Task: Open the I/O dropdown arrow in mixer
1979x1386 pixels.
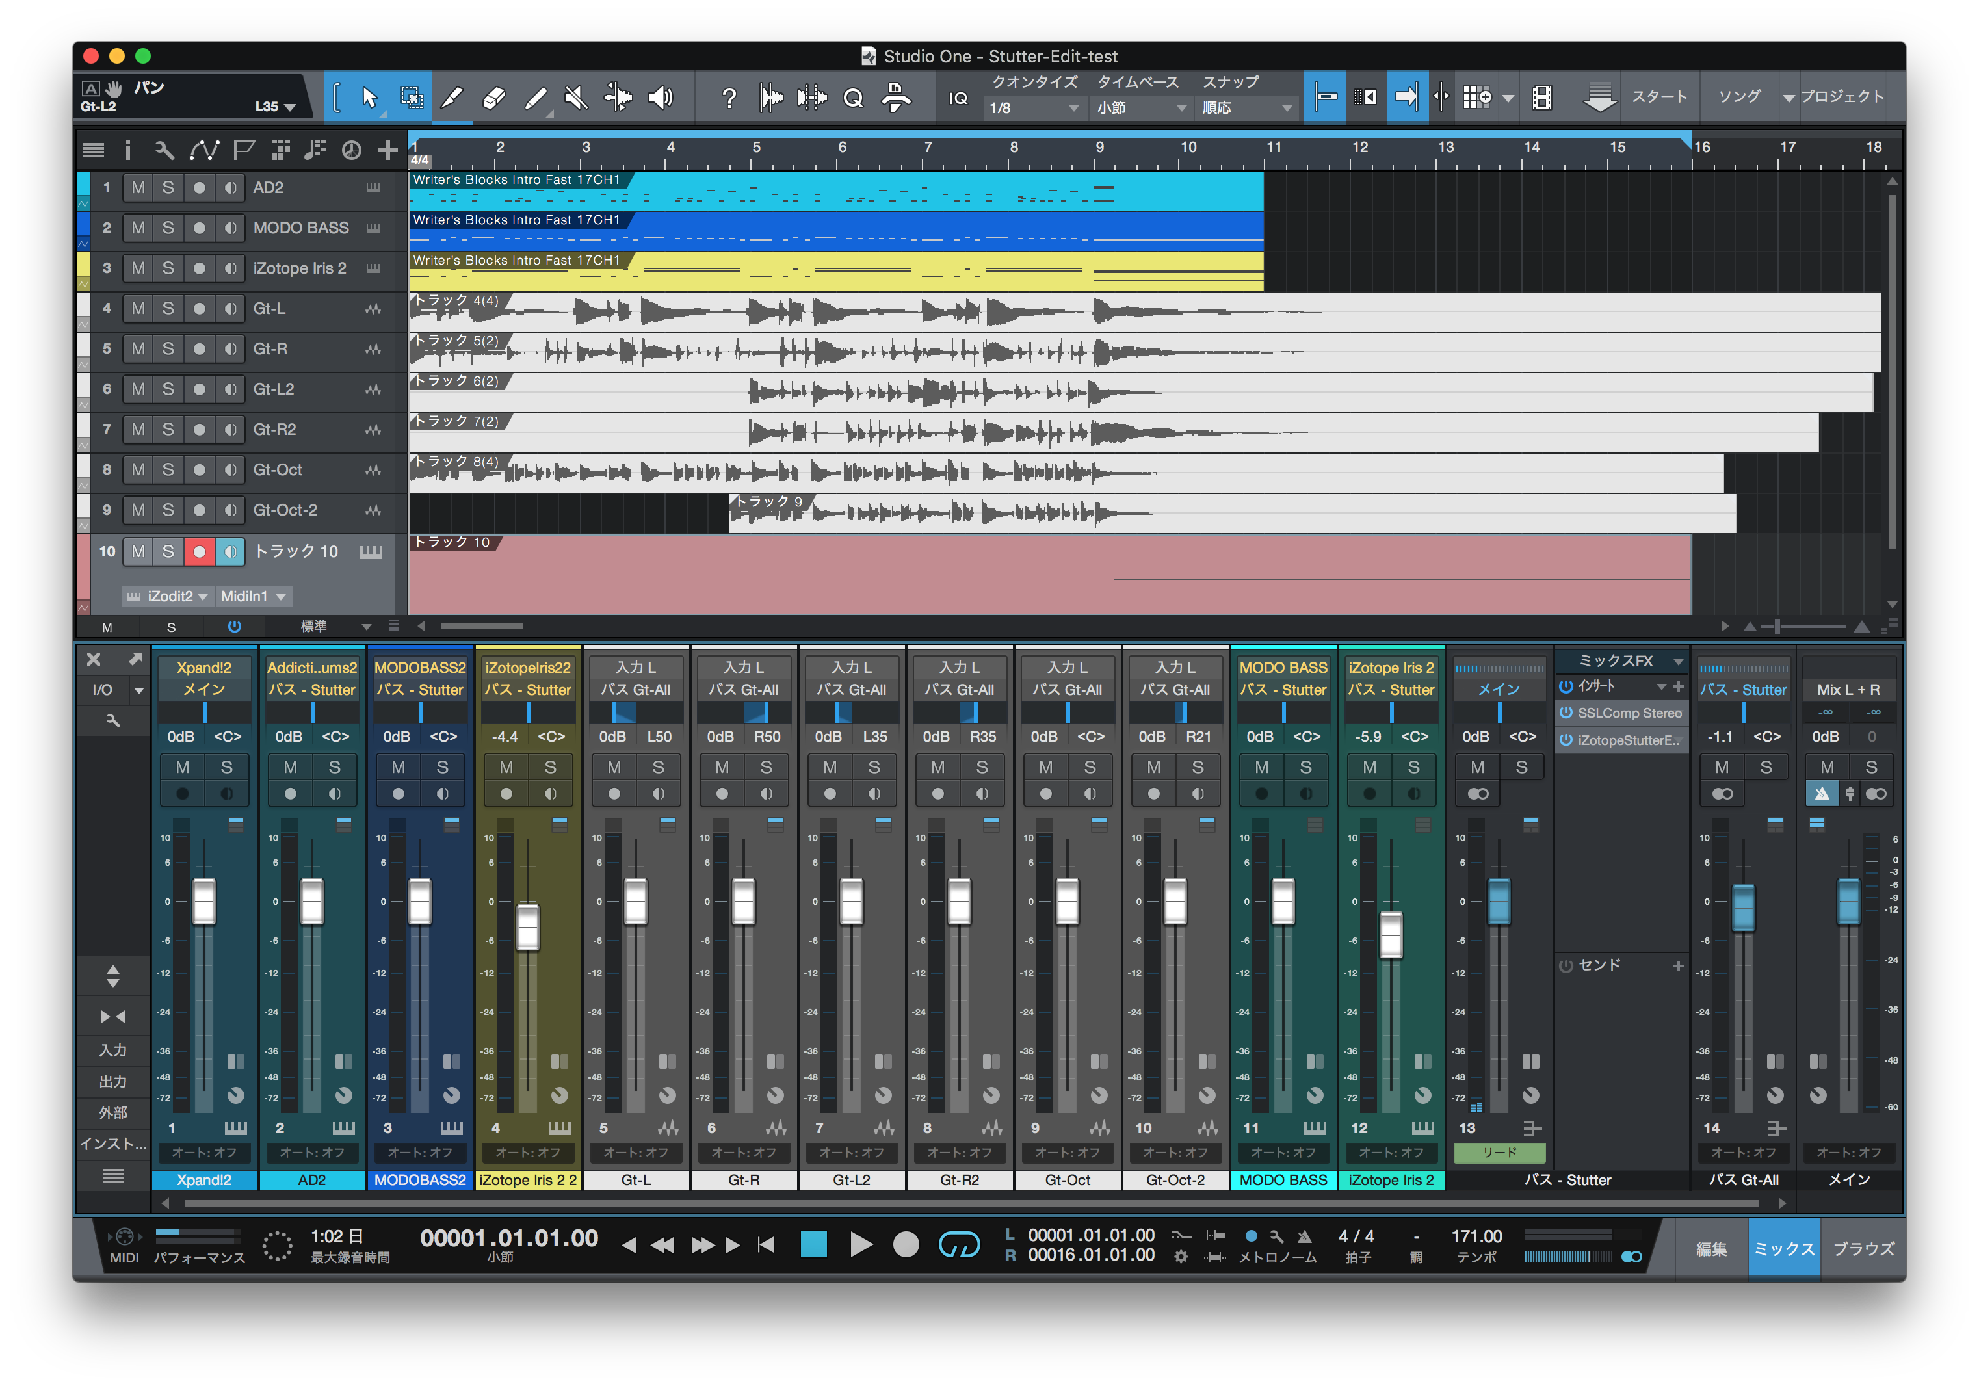Action: [138, 690]
